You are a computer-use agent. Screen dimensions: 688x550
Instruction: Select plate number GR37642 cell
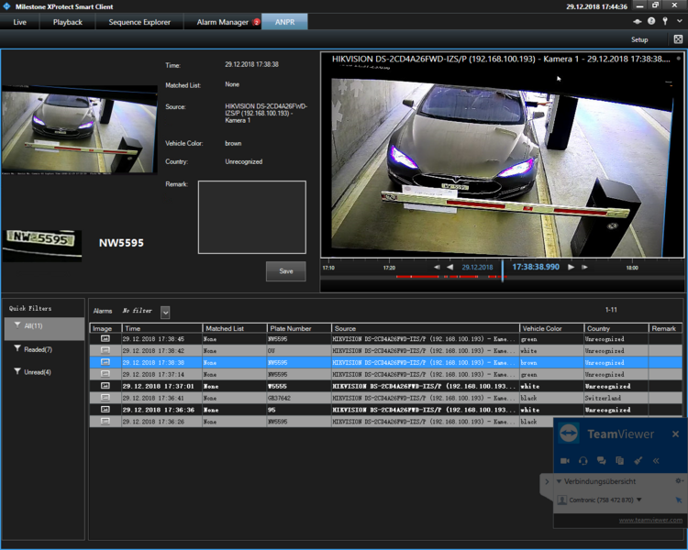tap(299, 398)
